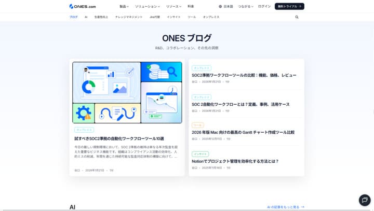Open the 2026年版 Mac Gantt チャート article

pyautogui.click(x=243, y=132)
